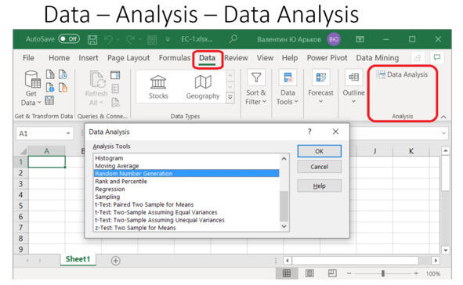Toggle the AutoSave switch
This screenshot has width=463, height=285.
69,39
